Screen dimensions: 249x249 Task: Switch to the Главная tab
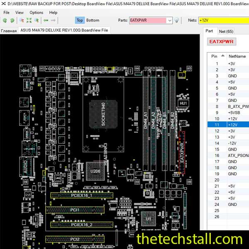click(x=9, y=31)
